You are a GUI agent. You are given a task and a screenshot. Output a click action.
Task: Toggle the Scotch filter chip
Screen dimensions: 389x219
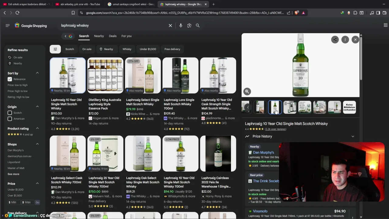(70, 49)
